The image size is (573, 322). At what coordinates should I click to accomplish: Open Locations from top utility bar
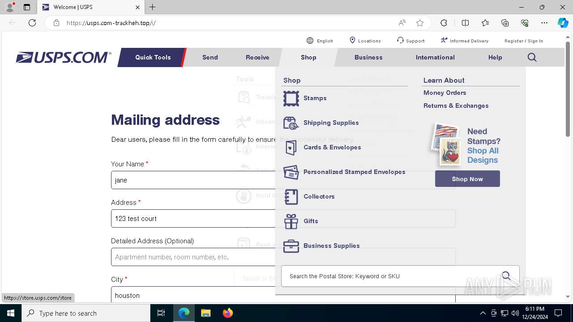[365, 41]
